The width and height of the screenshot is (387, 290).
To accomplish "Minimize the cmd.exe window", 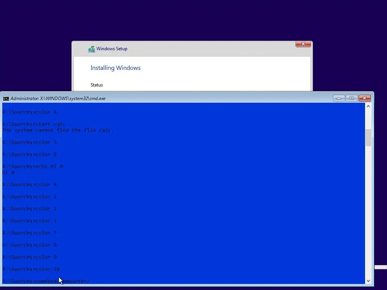I will pyautogui.click(x=339, y=98).
